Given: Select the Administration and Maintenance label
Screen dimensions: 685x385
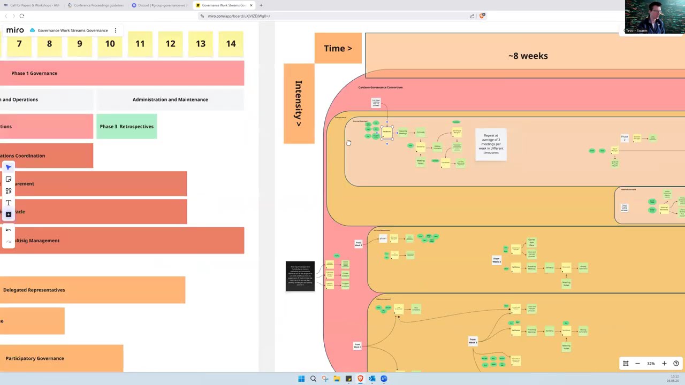Looking at the screenshot, I should [x=170, y=99].
